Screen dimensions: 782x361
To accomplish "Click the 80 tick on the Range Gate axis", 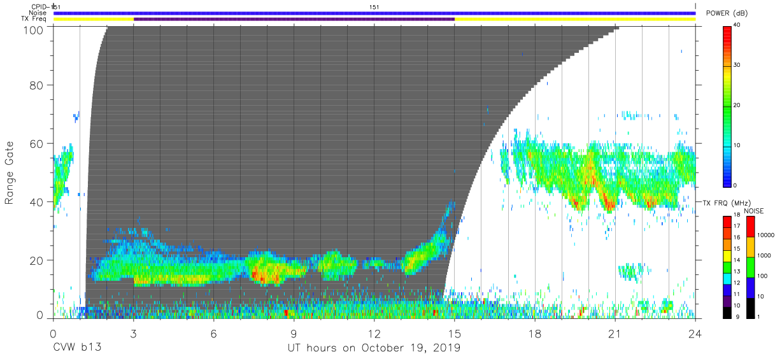I will click(x=38, y=85).
